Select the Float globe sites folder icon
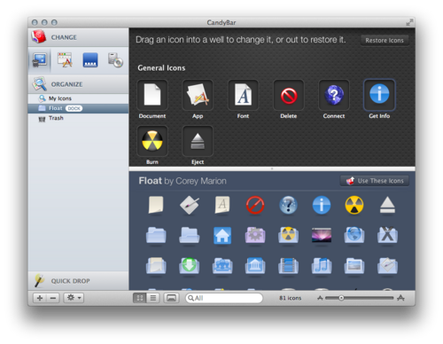 (x=354, y=235)
